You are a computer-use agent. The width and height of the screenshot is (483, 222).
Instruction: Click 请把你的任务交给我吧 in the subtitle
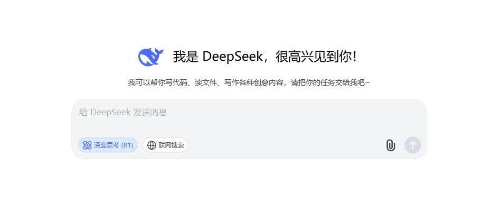point(328,82)
